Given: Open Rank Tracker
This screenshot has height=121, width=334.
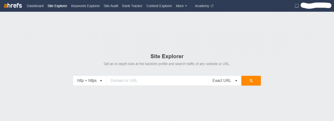Looking at the screenshot, I should [132, 6].
